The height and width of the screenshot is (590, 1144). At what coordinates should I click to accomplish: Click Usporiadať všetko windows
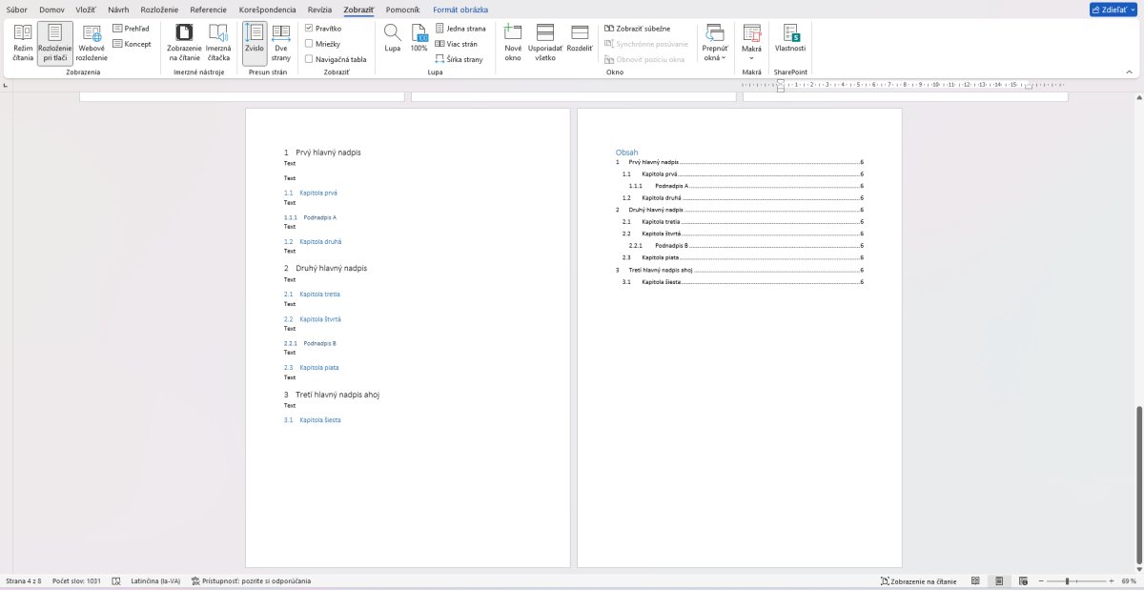point(545,44)
